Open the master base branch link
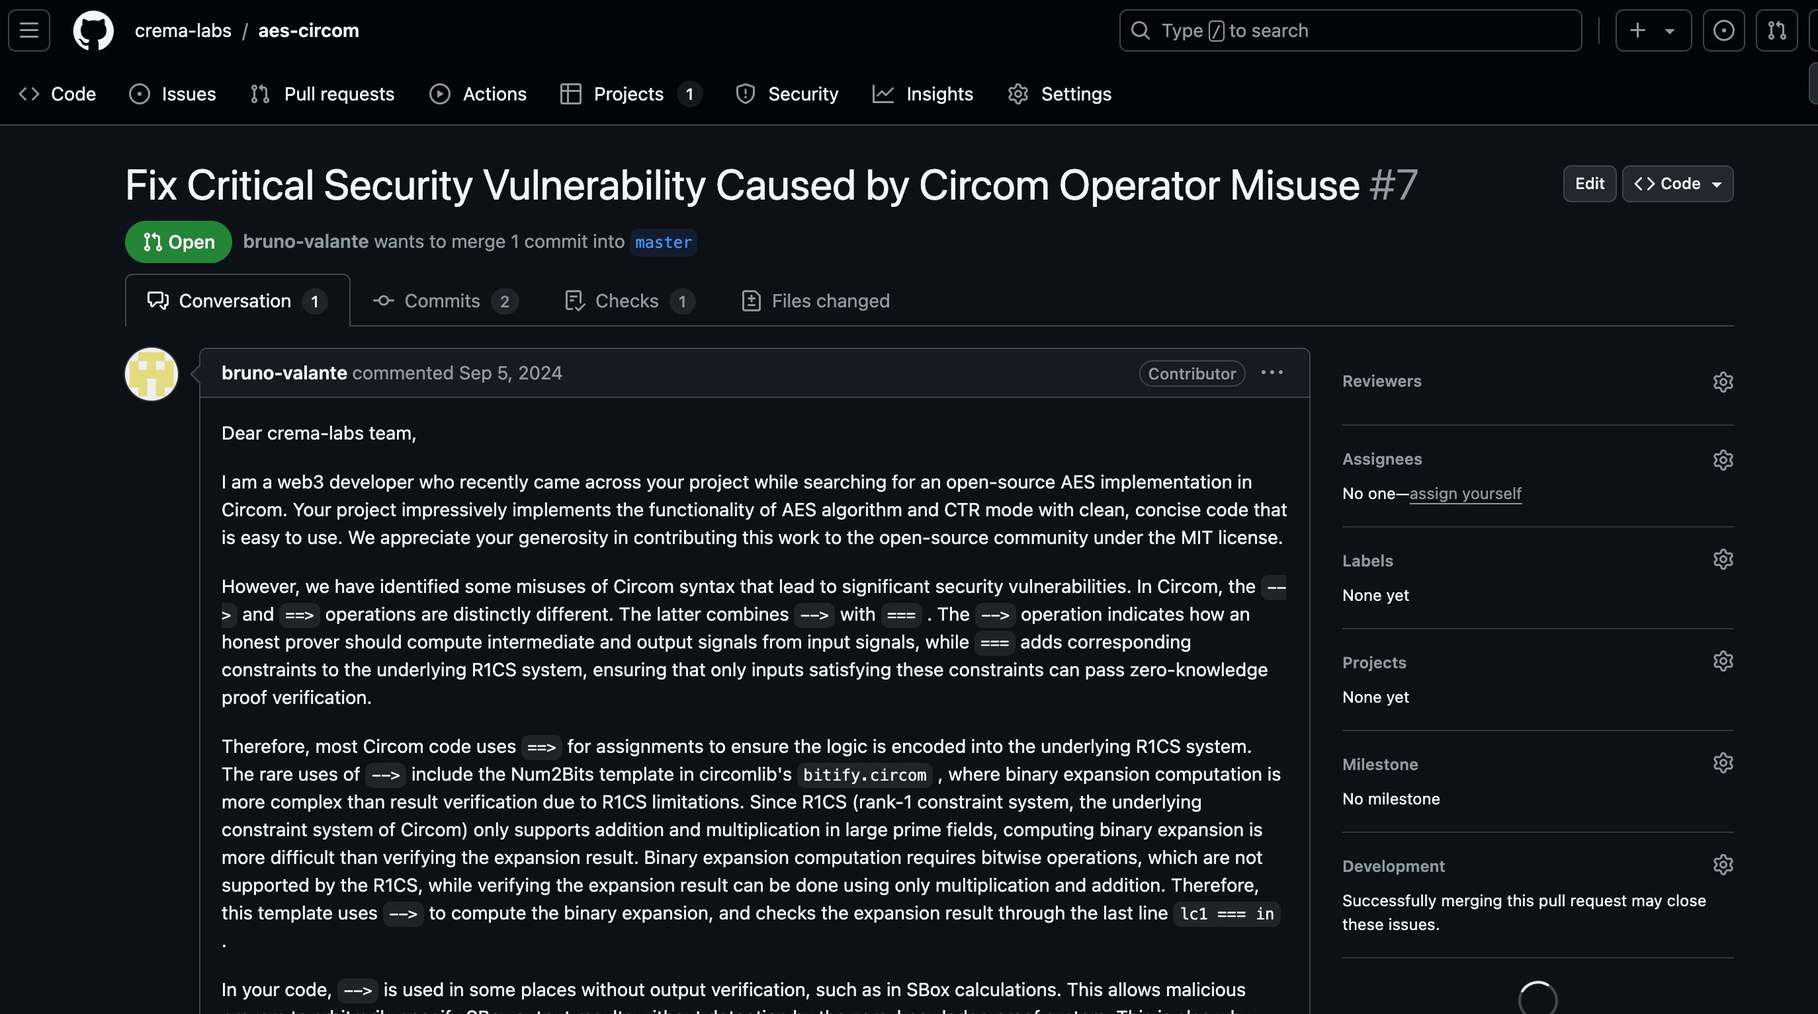This screenshot has height=1014, width=1818. point(664,242)
